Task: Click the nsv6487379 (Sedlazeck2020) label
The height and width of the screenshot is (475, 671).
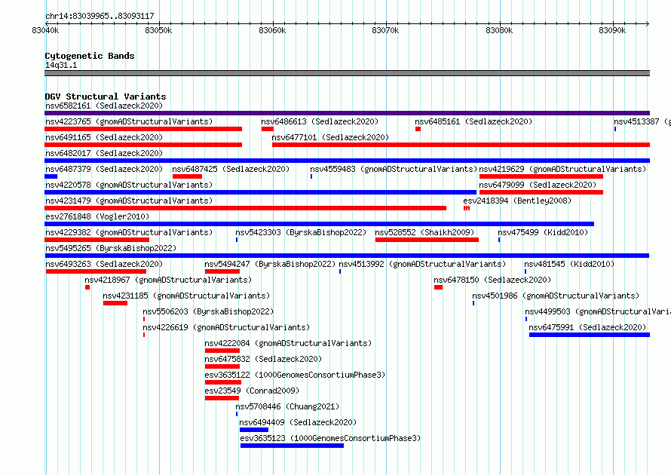Action: click(x=104, y=169)
